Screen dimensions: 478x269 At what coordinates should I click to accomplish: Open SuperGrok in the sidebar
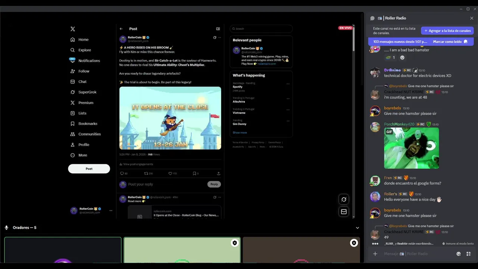tap(83, 92)
